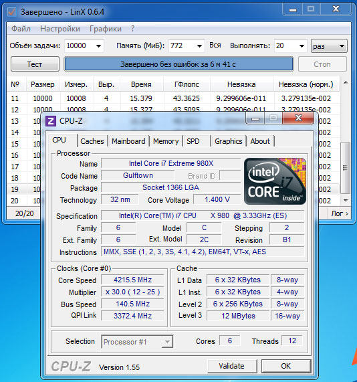Click the Лог button in LinX

340,213
